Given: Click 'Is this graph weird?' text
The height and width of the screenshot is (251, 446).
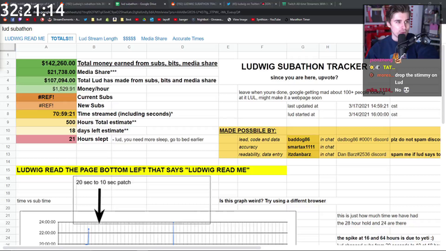Looking at the screenshot, I should coord(272,201).
